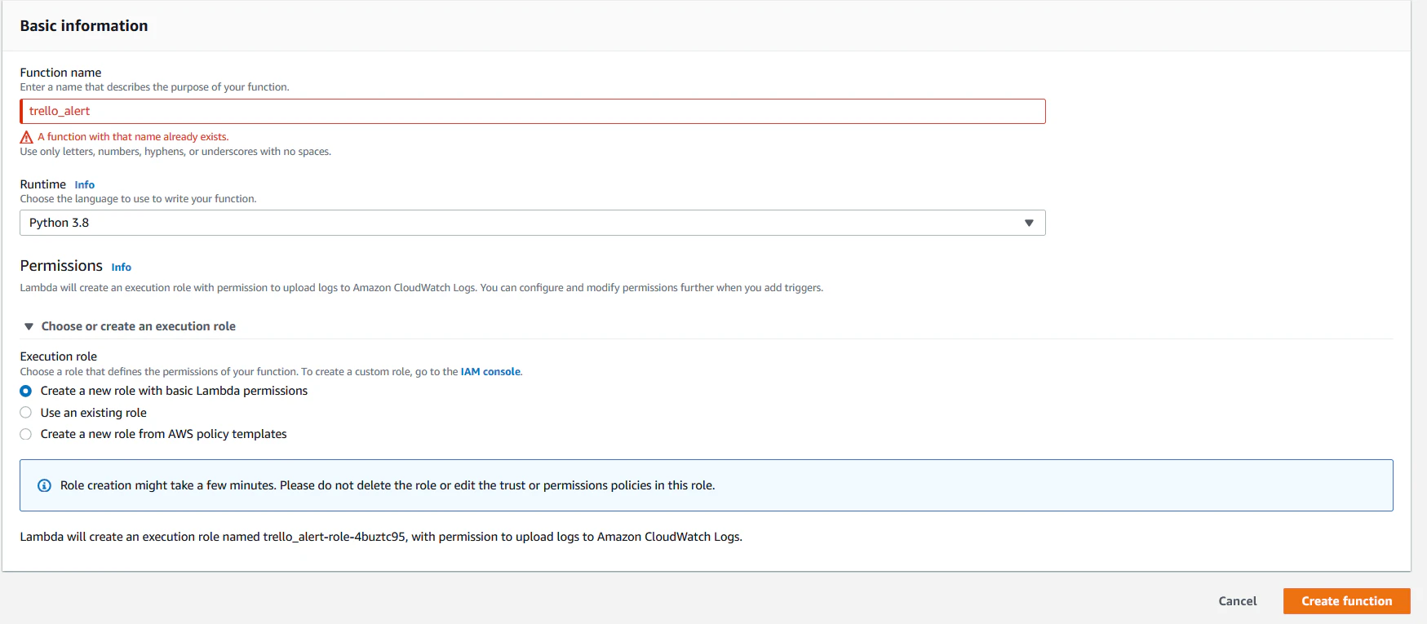Click the Runtime dropdown arrow

(x=1029, y=223)
